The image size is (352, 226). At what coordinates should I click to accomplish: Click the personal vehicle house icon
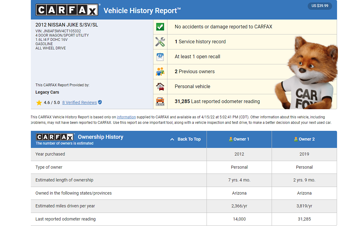tap(160, 87)
